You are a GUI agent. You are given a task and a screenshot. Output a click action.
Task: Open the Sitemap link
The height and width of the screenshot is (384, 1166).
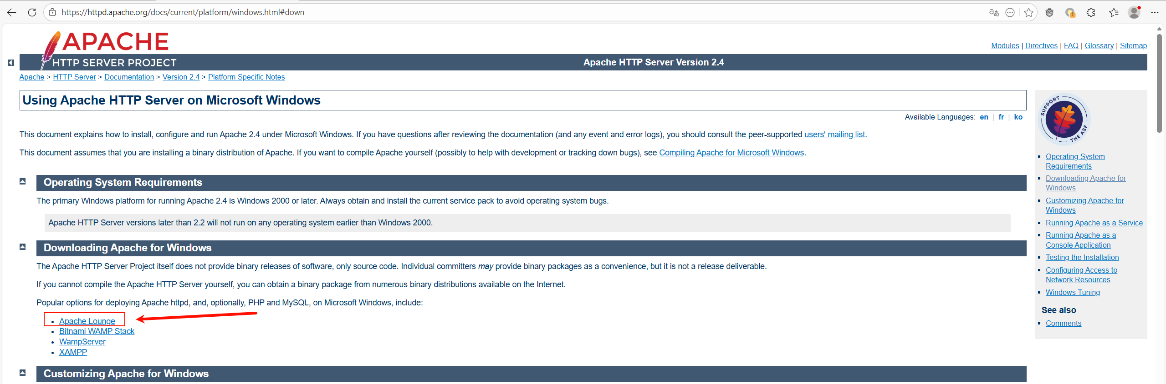[1133, 45]
